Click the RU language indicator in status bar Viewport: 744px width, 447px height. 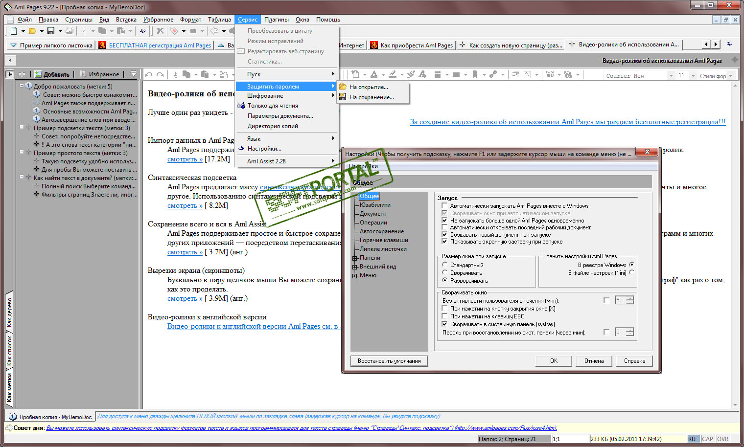tap(692, 439)
